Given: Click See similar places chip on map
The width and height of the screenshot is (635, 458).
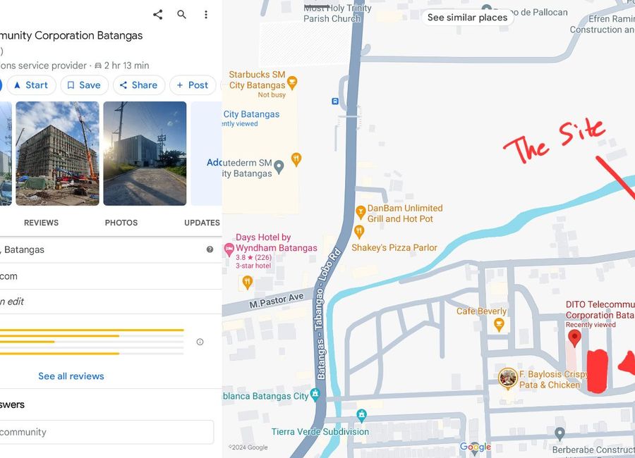Looking at the screenshot, I should point(467,18).
